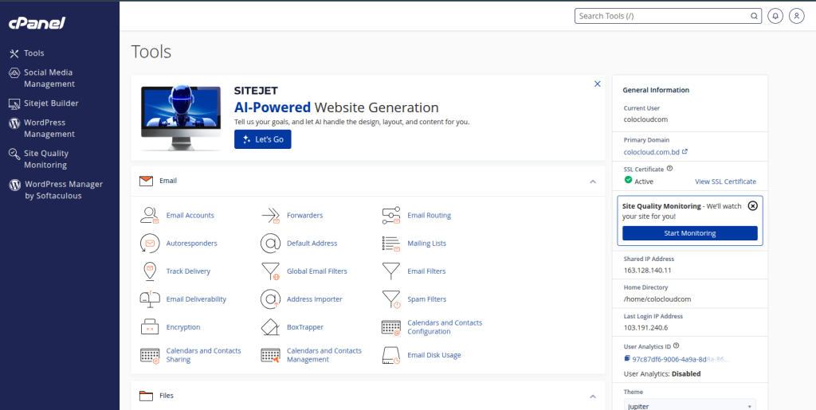Click the Files section folder icon
The width and height of the screenshot is (816, 410).
pos(147,396)
